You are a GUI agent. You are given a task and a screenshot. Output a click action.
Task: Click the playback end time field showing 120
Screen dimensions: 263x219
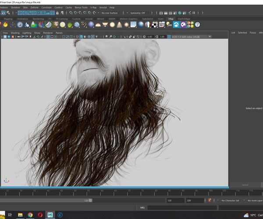click(x=175, y=201)
